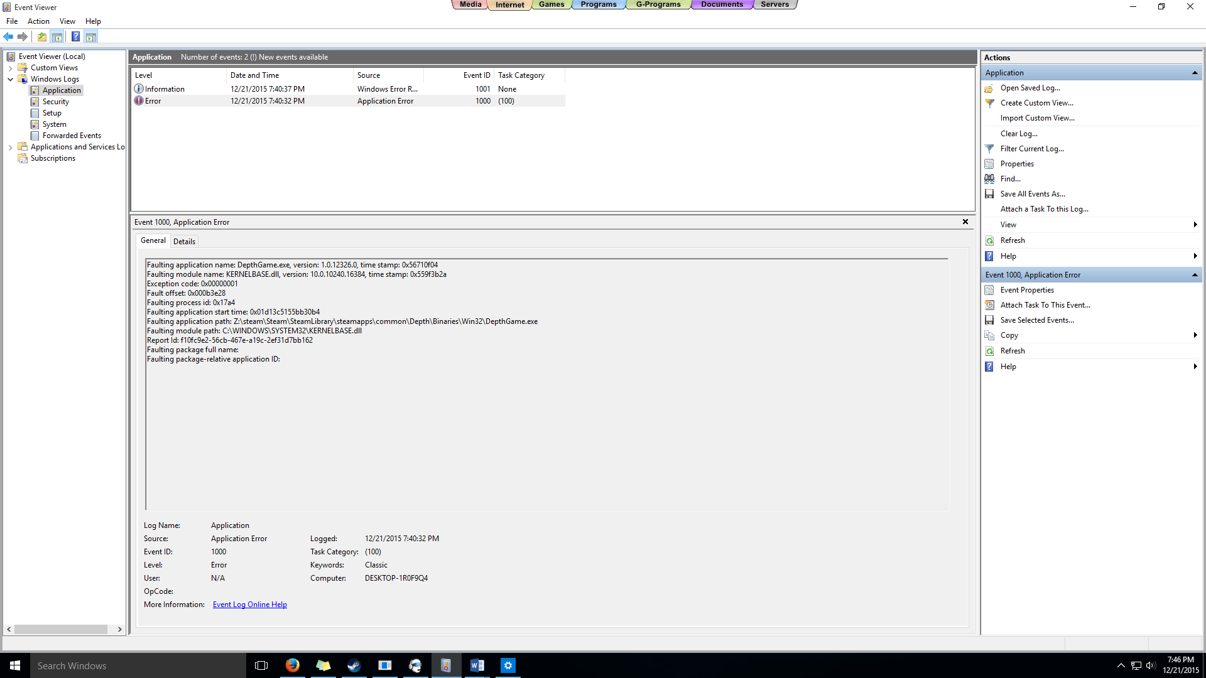The height and width of the screenshot is (678, 1206).
Task: Open Event Properties for this event
Action: [x=1027, y=289]
